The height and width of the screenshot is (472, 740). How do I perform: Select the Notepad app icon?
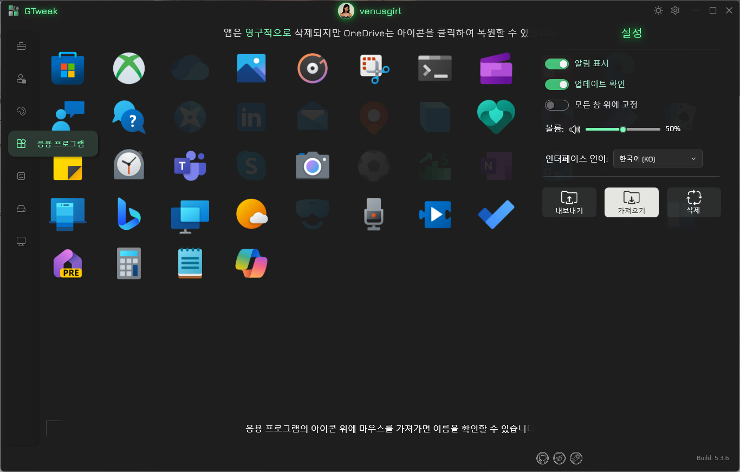(x=190, y=263)
